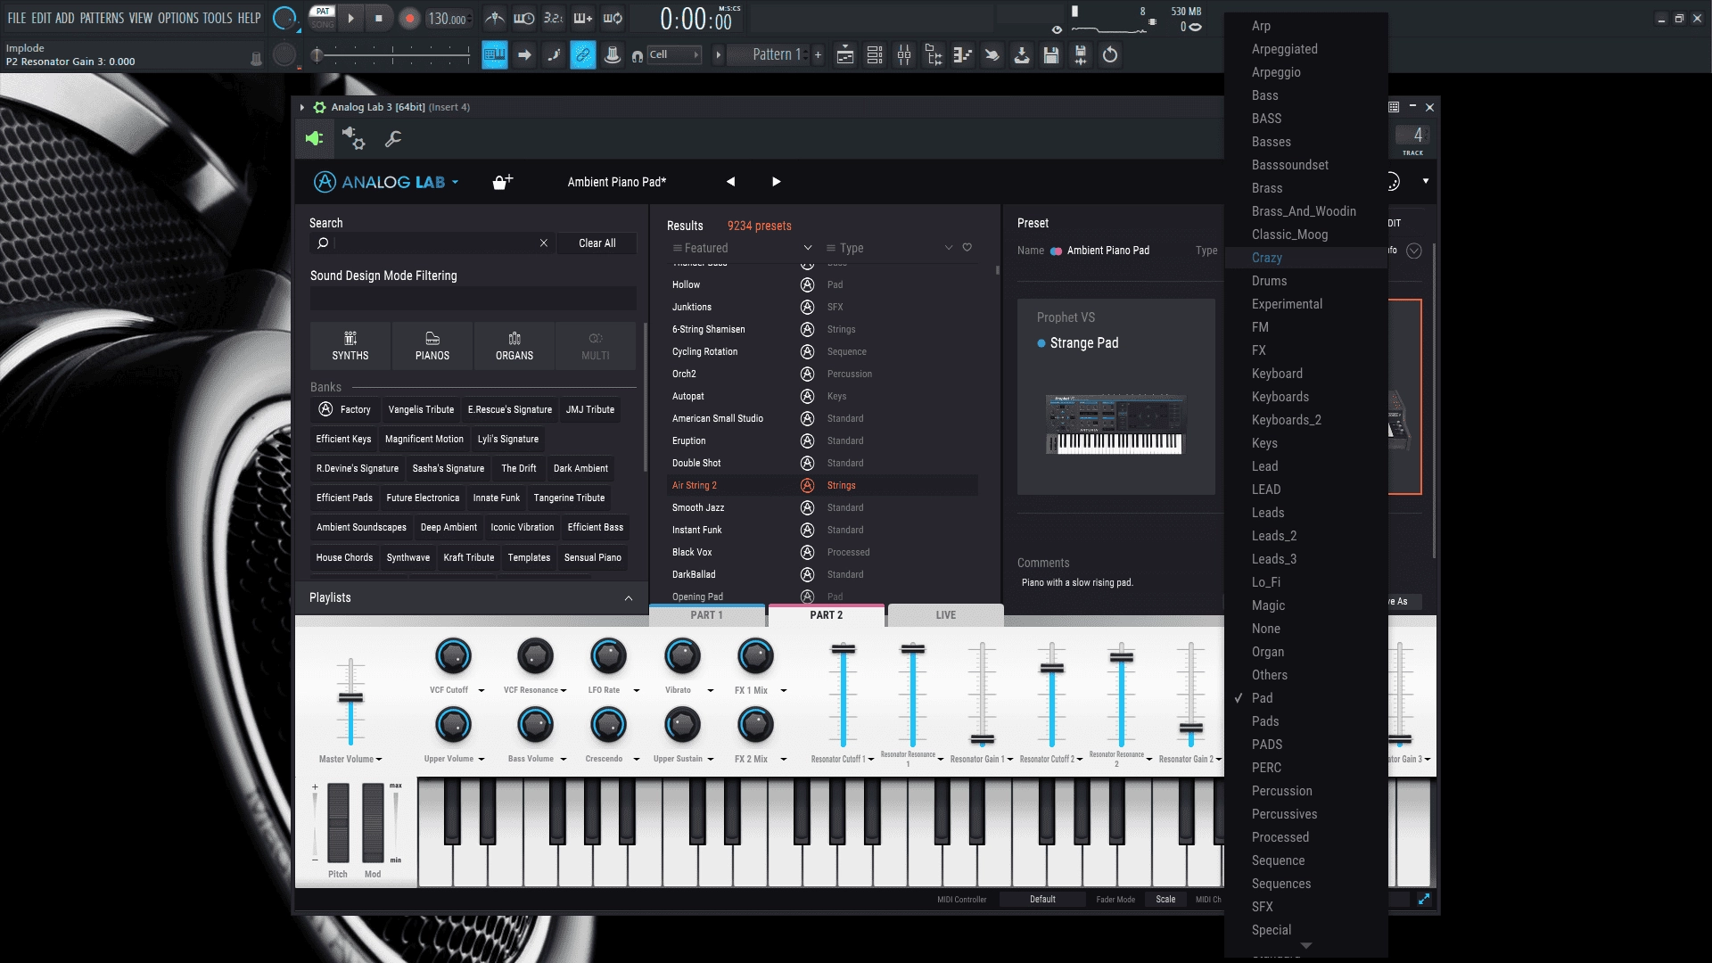Toggle ORGANS instrument filter
This screenshot has height=963, width=1712.
click(x=514, y=346)
